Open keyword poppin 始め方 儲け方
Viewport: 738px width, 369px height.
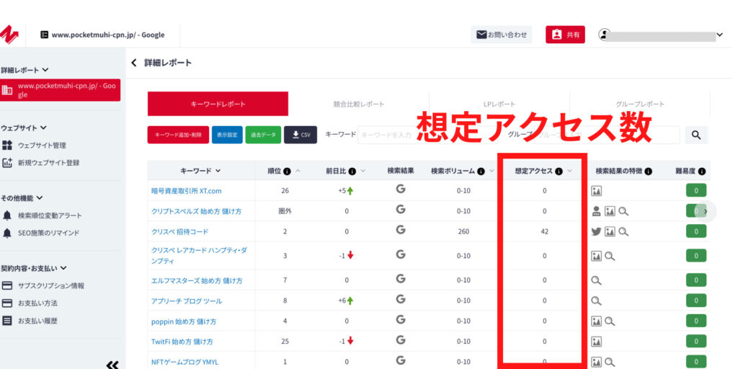coord(184,321)
